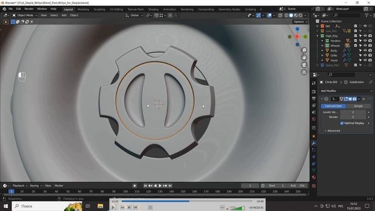Open Object Data properties tab icon
Image resolution: width=375 pixels, height=211 pixels.
[314, 171]
